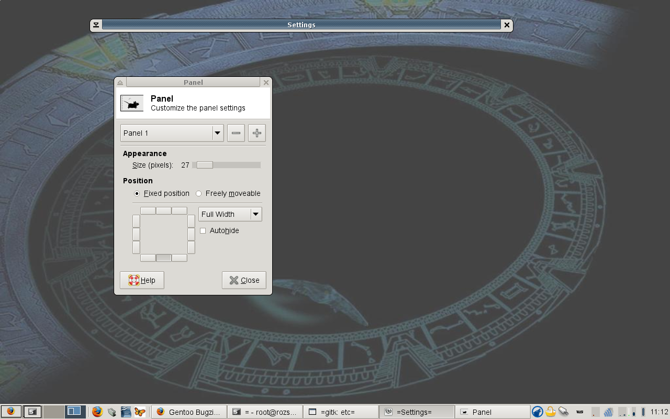670x419 pixels.
Task: Open the blue wolf tray icon
Action: 537,412
